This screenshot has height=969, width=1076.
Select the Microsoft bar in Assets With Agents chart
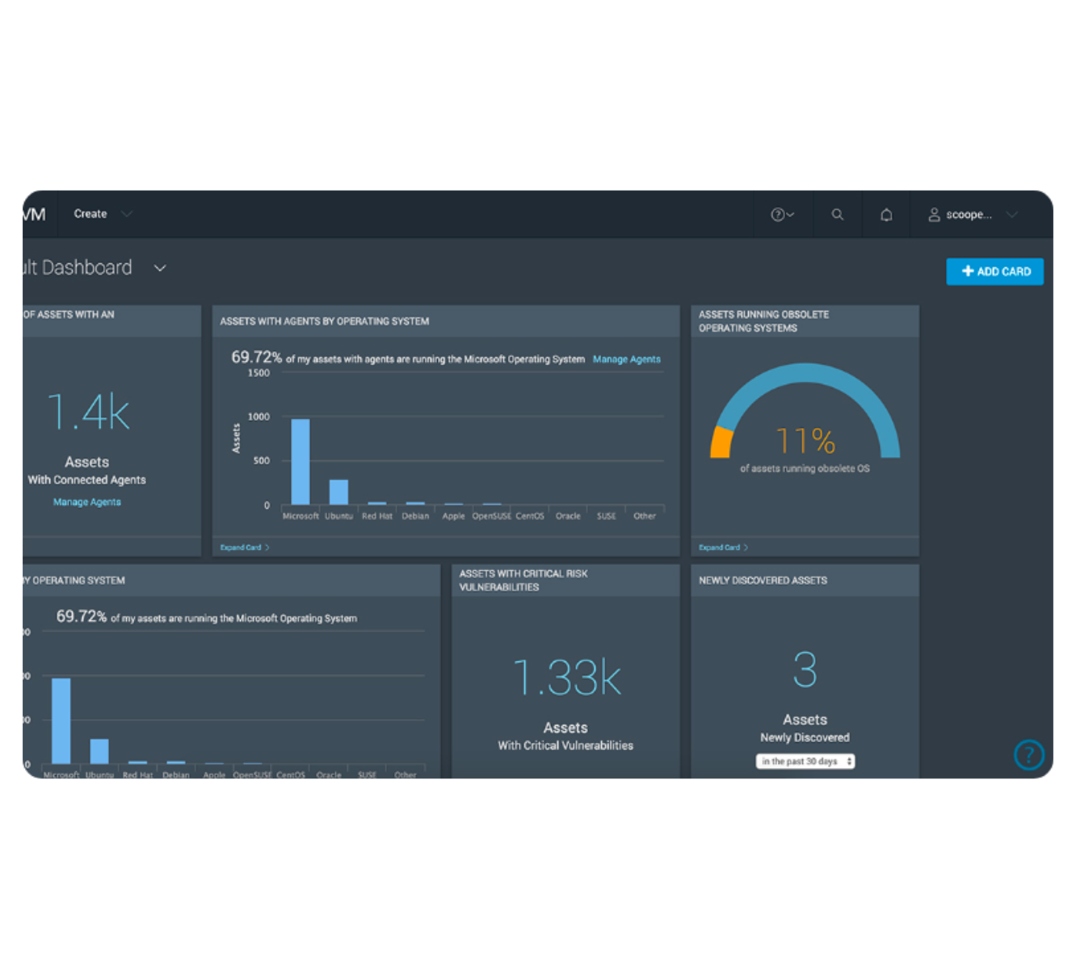[301, 462]
